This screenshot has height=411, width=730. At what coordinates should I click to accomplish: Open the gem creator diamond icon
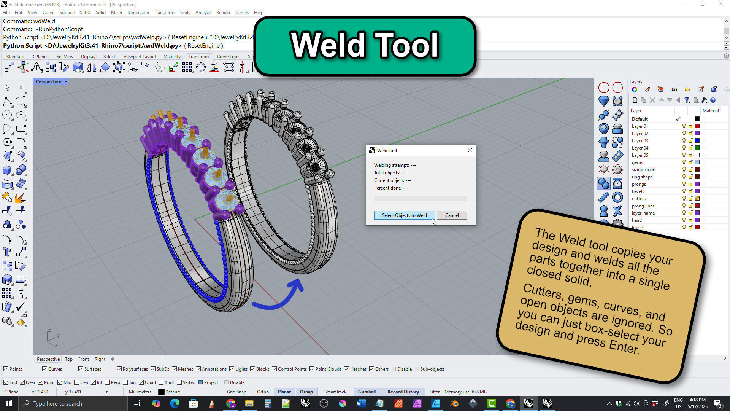pyautogui.click(x=604, y=101)
